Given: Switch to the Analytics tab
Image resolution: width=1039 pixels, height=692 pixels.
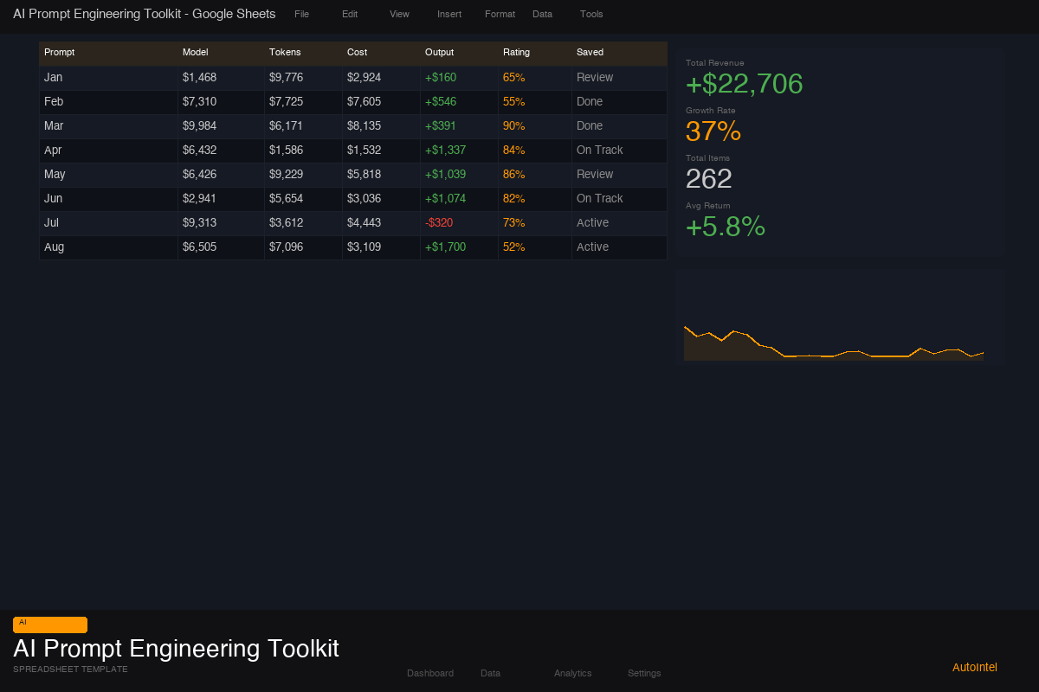Looking at the screenshot, I should (x=572, y=673).
